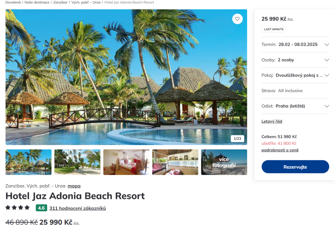Open the Odlet departure airport dropdown
Screen dimensions: 335x236
pyautogui.click(x=295, y=106)
